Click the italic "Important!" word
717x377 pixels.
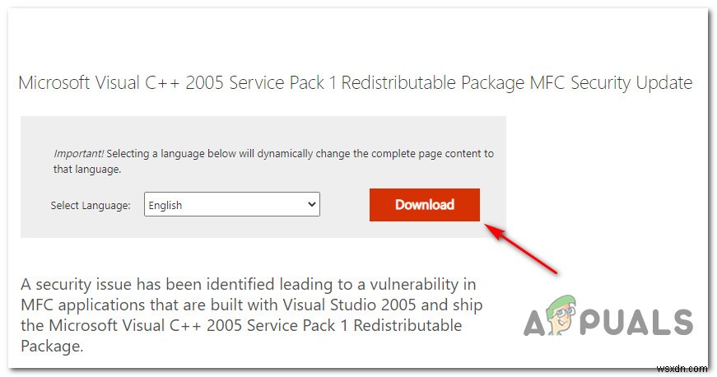(78, 154)
